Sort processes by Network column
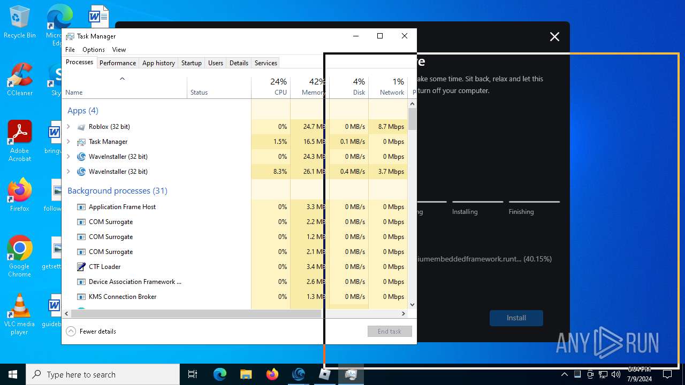Screen dimensions: 685x385 (x=388, y=87)
